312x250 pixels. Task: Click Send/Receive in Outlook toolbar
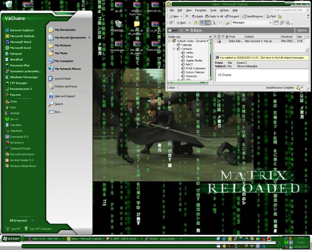[x=253, y=16]
